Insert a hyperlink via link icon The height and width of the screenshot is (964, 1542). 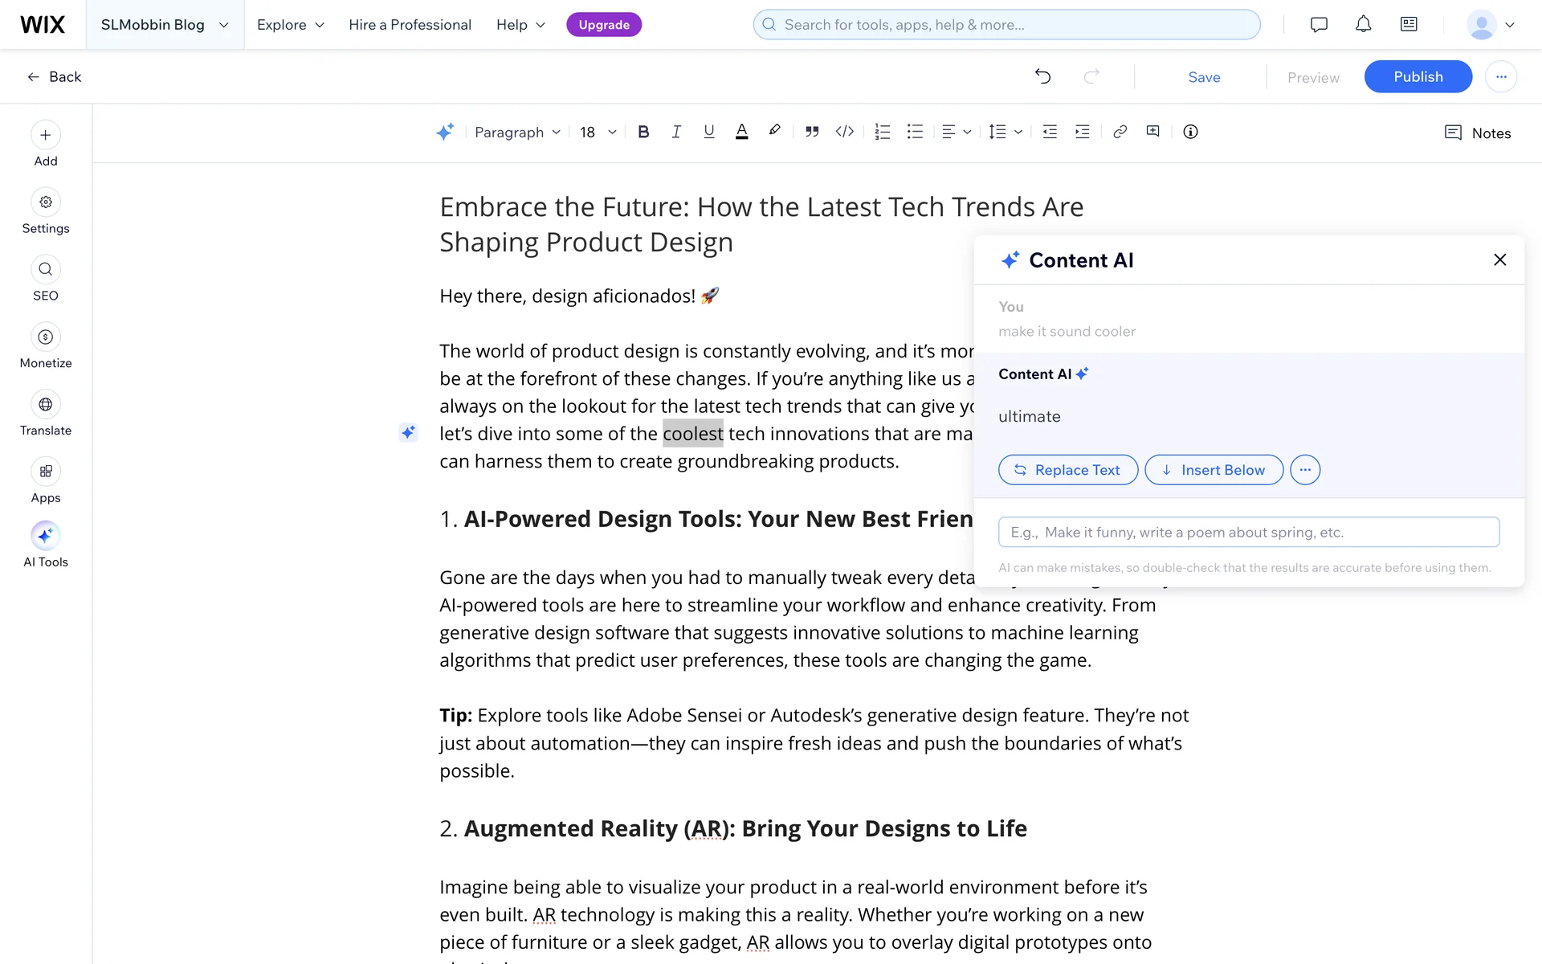(x=1120, y=132)
